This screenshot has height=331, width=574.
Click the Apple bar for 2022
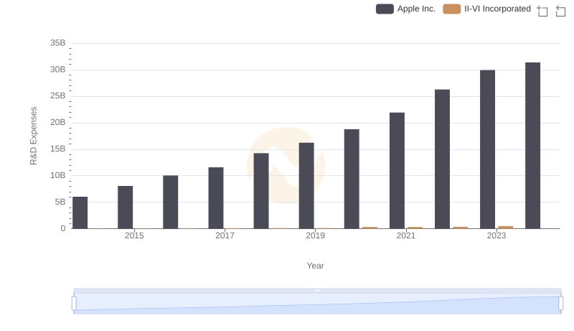(442, 159)
